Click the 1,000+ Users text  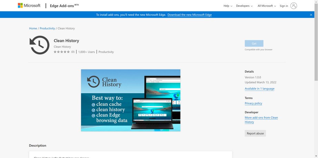tap(86, 52)
